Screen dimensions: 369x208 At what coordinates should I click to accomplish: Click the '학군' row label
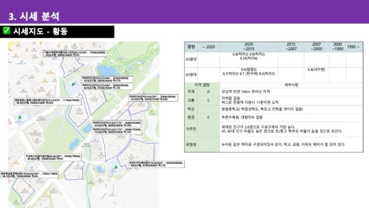click(191, 109)
